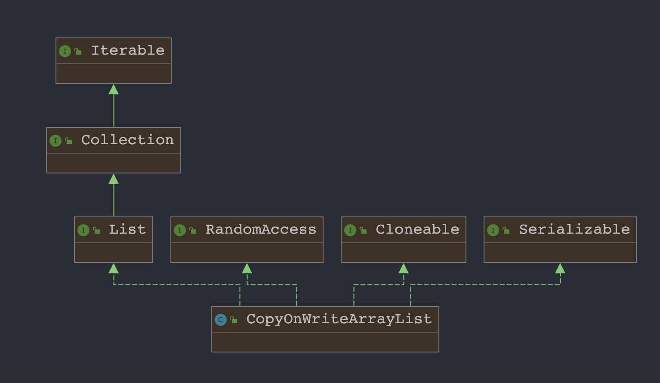The image size is (660, 383).
Task: Click the empty body of CopyOnWriteArrayList node
Action: tap(325, 342)
